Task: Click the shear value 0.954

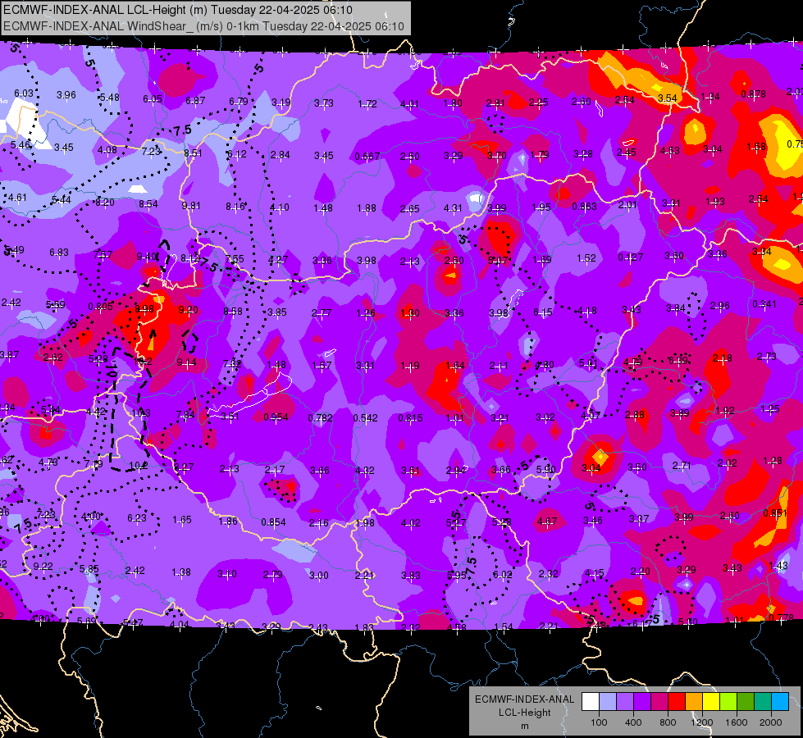Action: [276, 417]
